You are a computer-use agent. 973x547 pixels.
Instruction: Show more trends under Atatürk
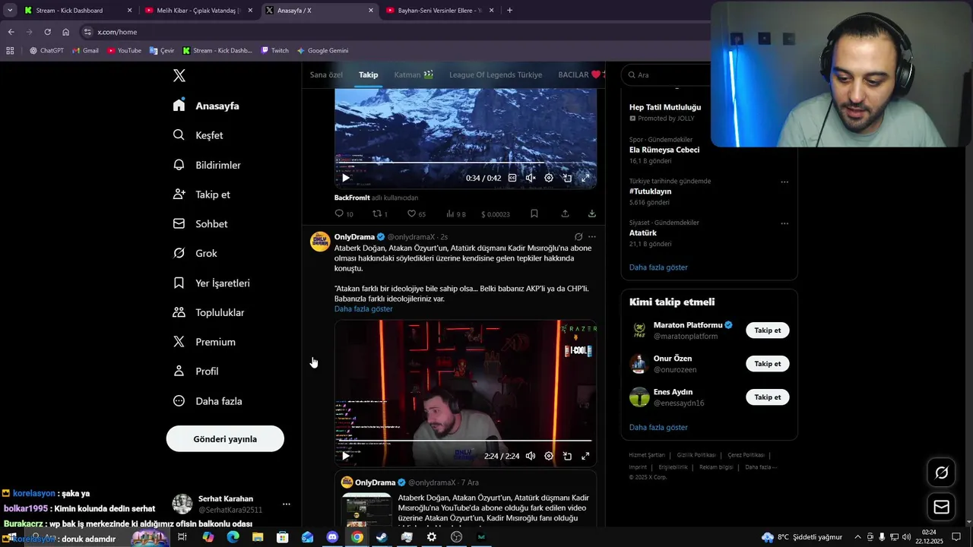658,267
